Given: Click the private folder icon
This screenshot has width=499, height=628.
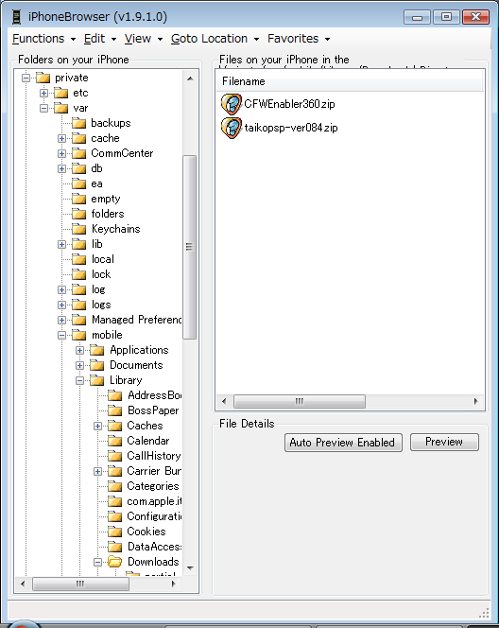Looking at the screenshot, I should coord(43,78).
